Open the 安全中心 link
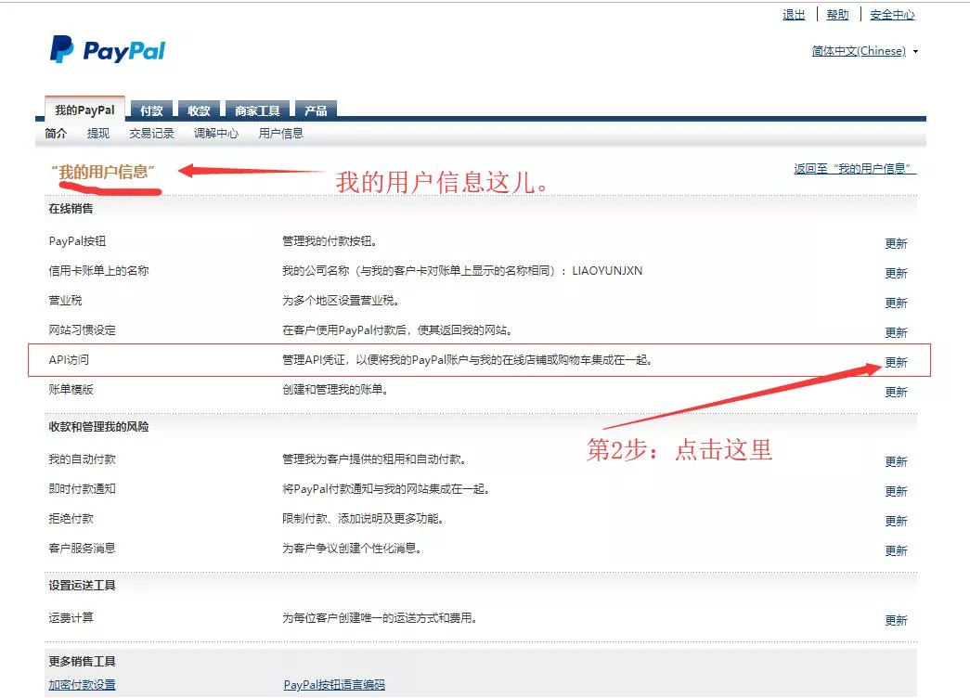Screen dimensions: 970x698 pos(892,14)
